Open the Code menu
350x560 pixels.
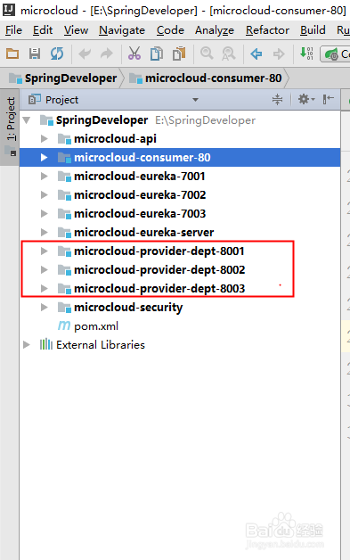(x=170, y=30)
